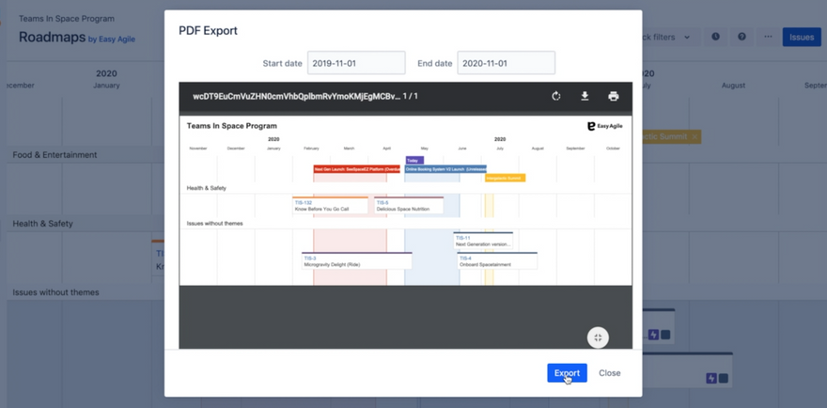The width and height of the screenshot is (827, 408).
Task: Click the Export button
Action: pos(567,372)
